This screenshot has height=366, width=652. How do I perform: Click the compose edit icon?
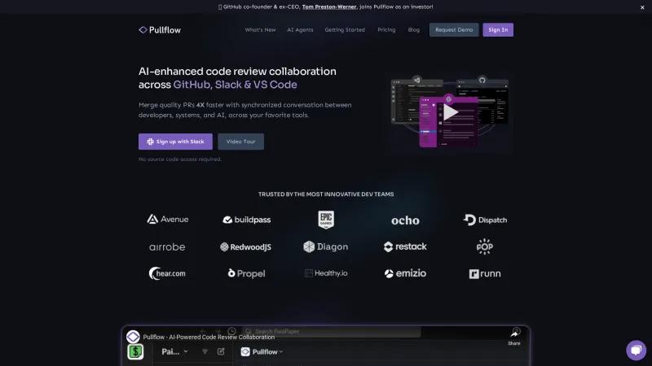point(221,351)
